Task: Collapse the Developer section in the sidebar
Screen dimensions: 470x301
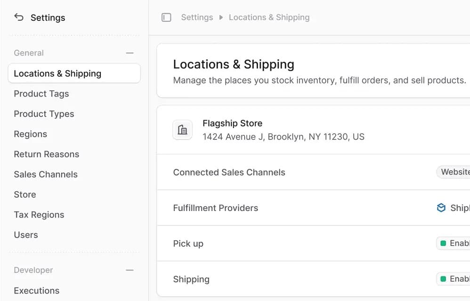Action: click(x=130, y=270)
